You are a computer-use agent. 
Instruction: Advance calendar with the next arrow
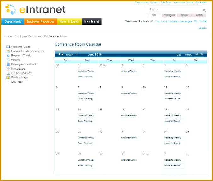[62, 54]
